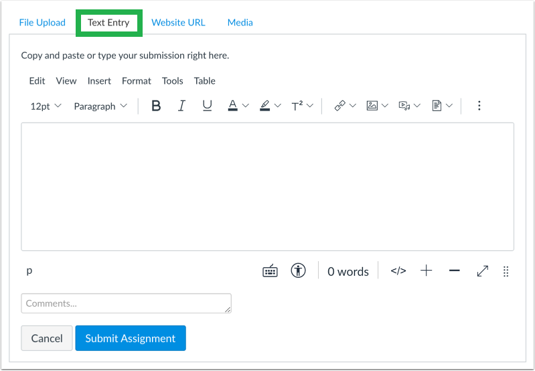The height and width of the screenshot is (371, 535).
Task: Click the plus icon in status bar
Action: tap(426, 271)
